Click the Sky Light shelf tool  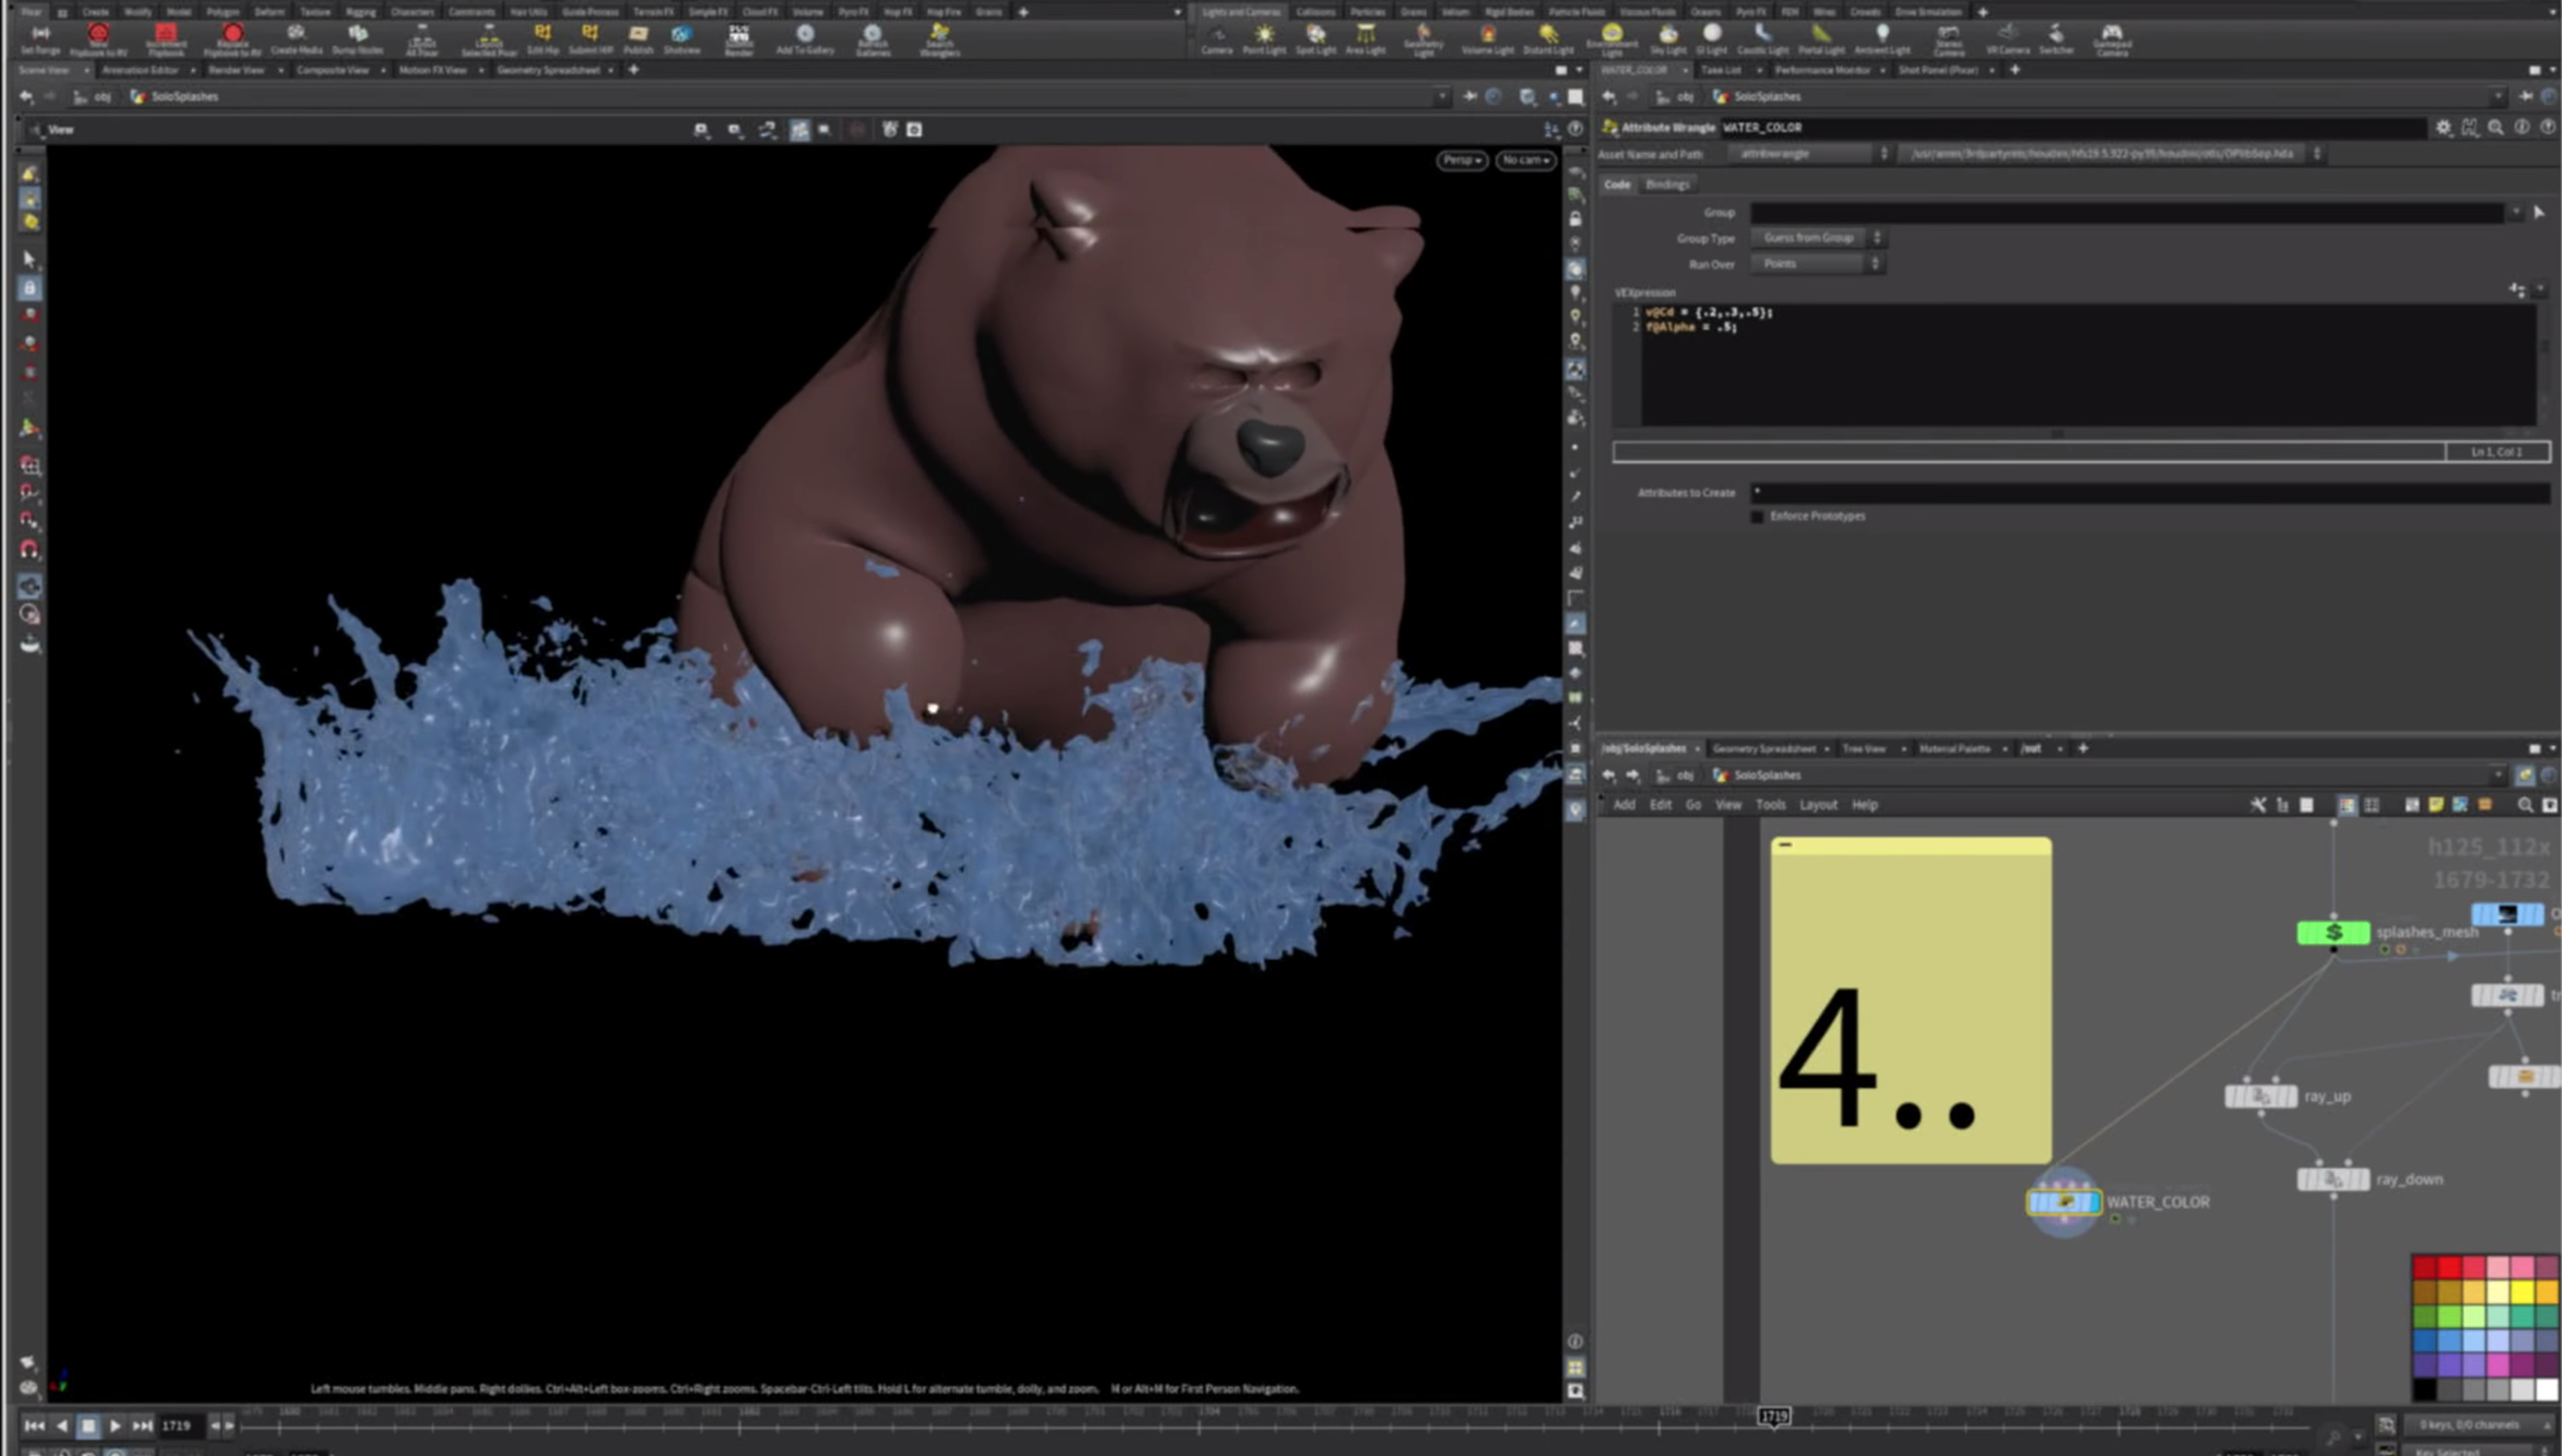1668,39
